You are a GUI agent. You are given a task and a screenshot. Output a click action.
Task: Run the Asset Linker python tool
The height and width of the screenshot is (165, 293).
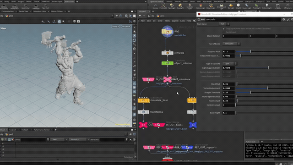pyautogui.click(x=26, y=6)
